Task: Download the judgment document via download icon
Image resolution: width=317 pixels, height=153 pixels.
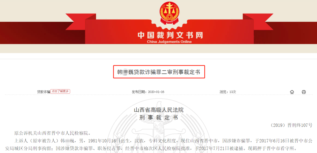Action: (292, 92)
